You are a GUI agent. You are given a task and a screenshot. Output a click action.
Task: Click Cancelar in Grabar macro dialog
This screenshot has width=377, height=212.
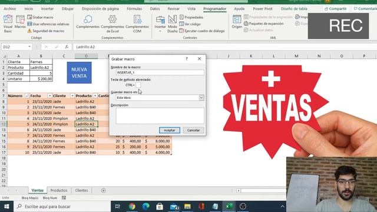[193, 130]
